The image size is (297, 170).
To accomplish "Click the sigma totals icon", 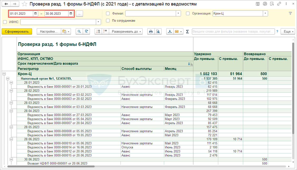I will coord(187,31).
